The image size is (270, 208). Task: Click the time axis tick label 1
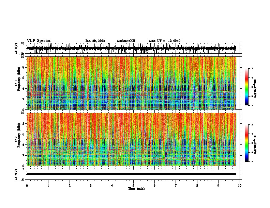click(48, 186)
